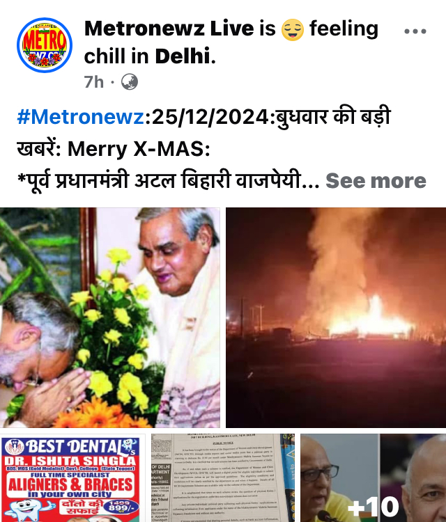View the night fire blaze photo
The height and width of the screenshot is (522, 446).
(x=336, y=317)
